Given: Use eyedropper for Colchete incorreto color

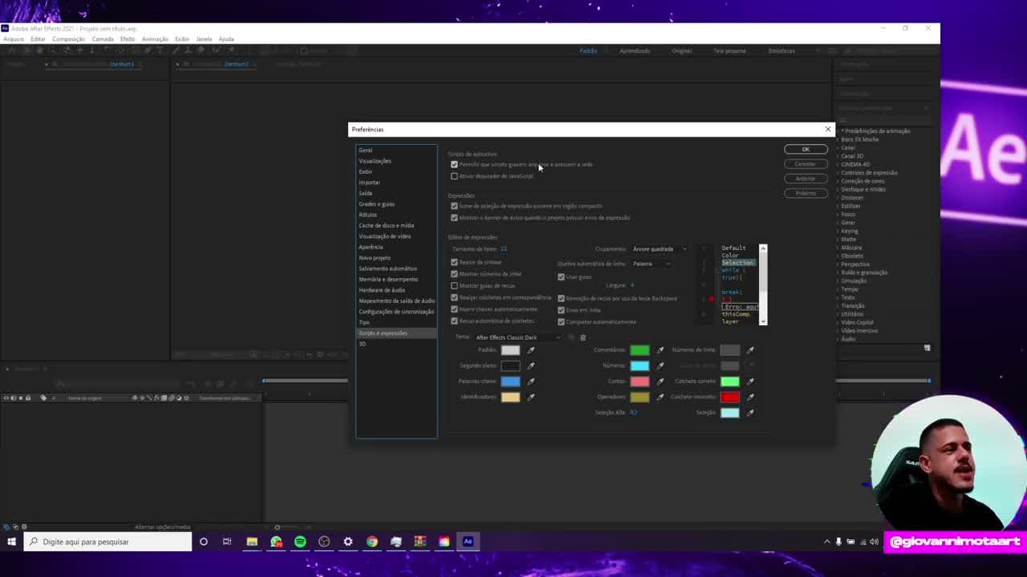Looking at the screenshot, I should pyautogui.click(x=750, y=397).
